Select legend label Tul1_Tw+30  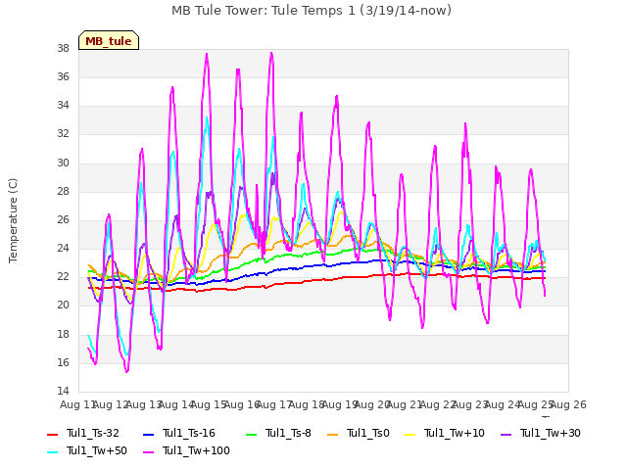(x=551, y=433)
